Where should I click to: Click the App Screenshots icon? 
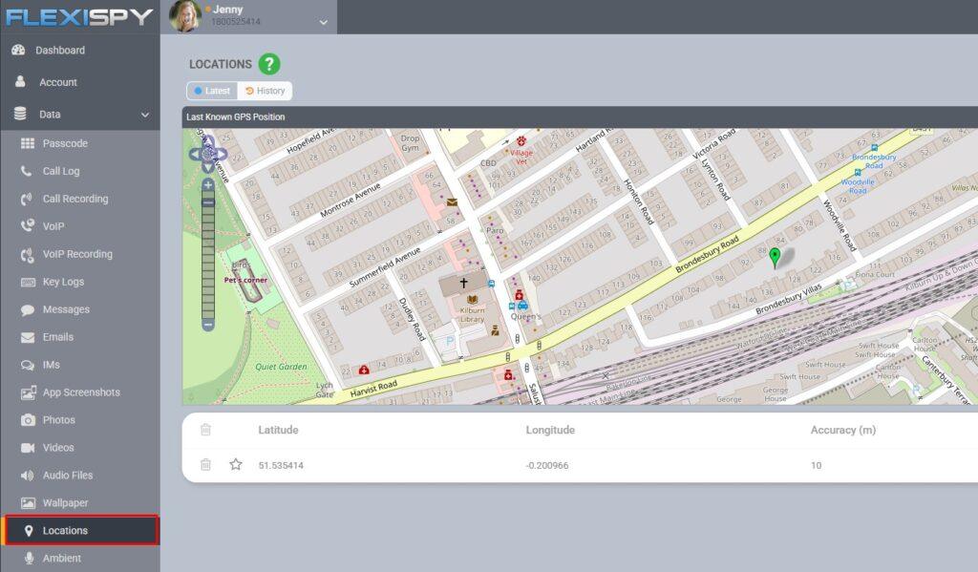(28, 392)
